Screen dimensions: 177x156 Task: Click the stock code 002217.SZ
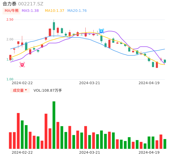(31, 4)
